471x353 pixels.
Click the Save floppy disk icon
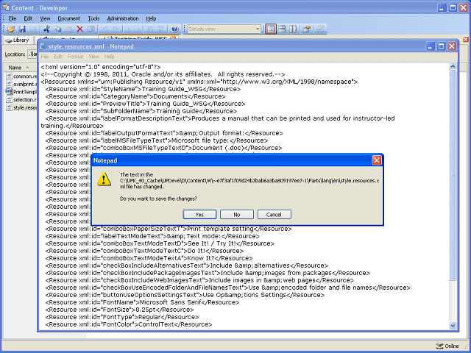22,29
